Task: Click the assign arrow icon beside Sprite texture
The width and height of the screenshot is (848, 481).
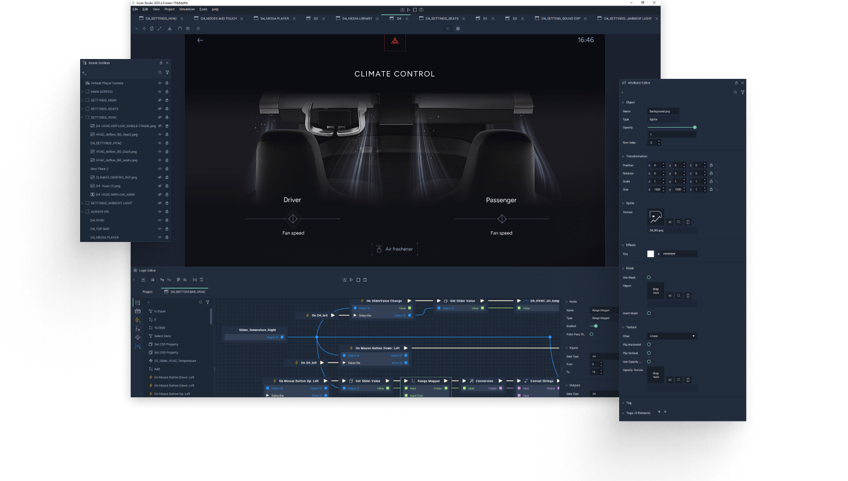Action: 669,222
